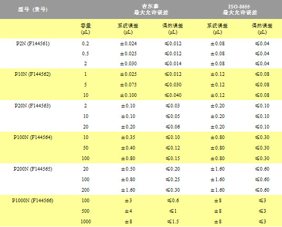This screenshot has width=282, height=227.
Task: Select the ±0.075 systematic error value
Action: (x=128, y=85)
